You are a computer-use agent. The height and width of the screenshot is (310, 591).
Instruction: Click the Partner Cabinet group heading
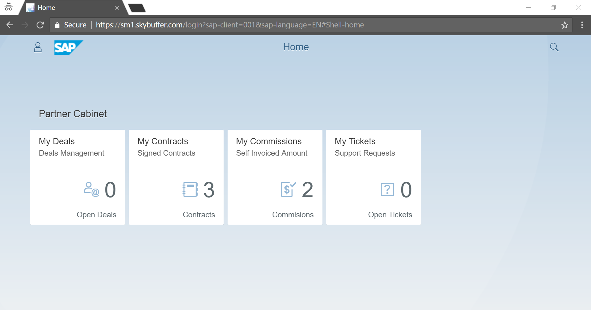(73, 114)
